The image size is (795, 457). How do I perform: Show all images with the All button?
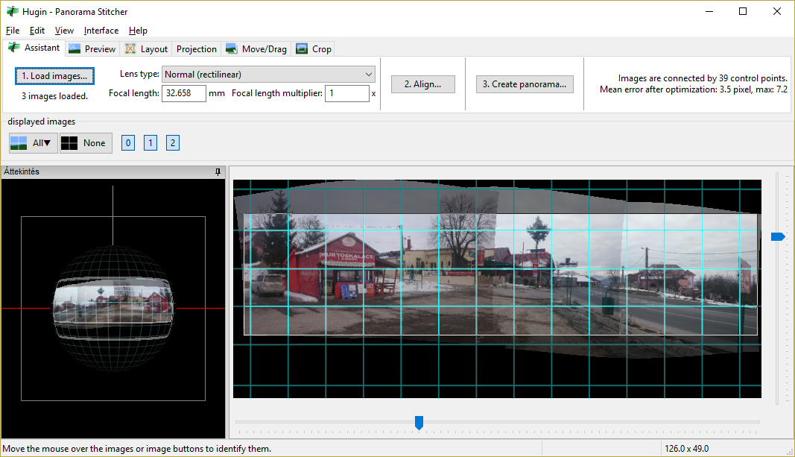click(33, 143)
